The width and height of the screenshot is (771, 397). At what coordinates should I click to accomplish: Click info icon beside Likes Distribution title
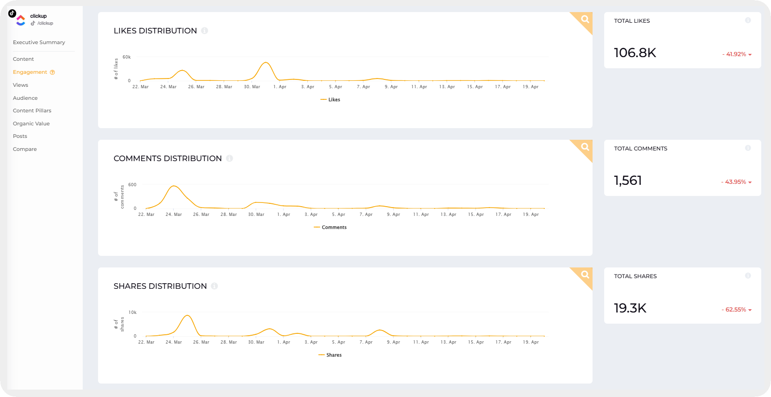204,31
